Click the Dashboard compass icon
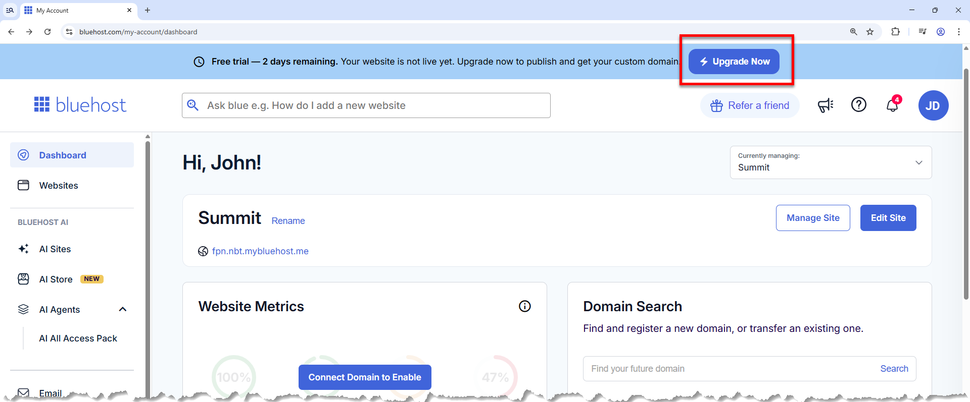Screen dimensions: 970x402 coord(23,155)
